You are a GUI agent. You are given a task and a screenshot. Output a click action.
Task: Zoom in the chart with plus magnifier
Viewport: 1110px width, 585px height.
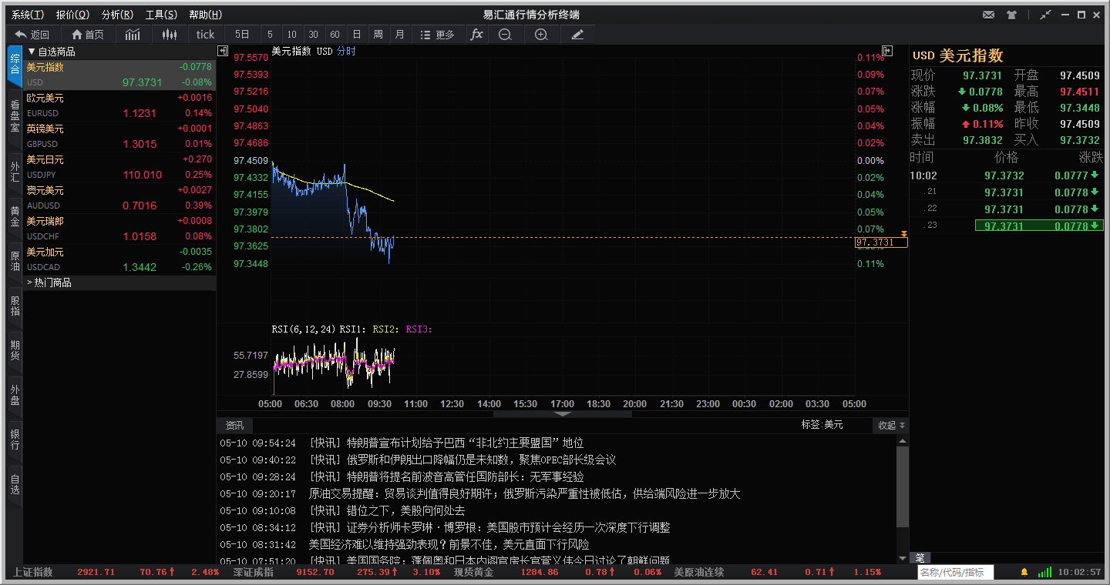(541, 35)
